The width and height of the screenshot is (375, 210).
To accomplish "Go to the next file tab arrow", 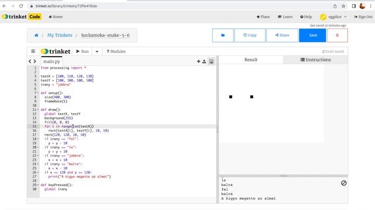I will tap(35, 61).
